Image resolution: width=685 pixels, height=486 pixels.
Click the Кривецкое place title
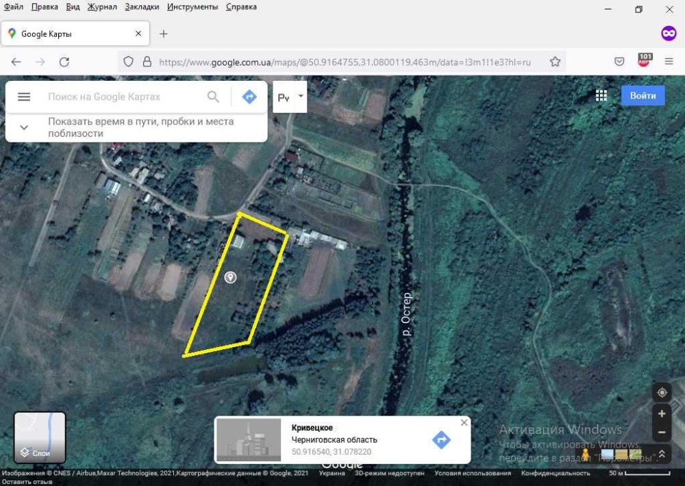pos(312,428)
